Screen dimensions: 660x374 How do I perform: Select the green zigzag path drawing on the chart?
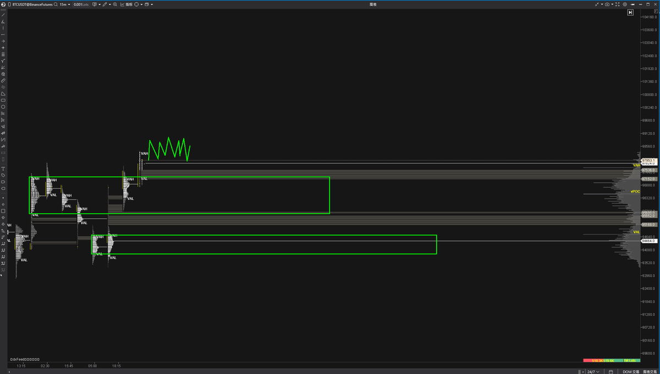pos(169,149)
